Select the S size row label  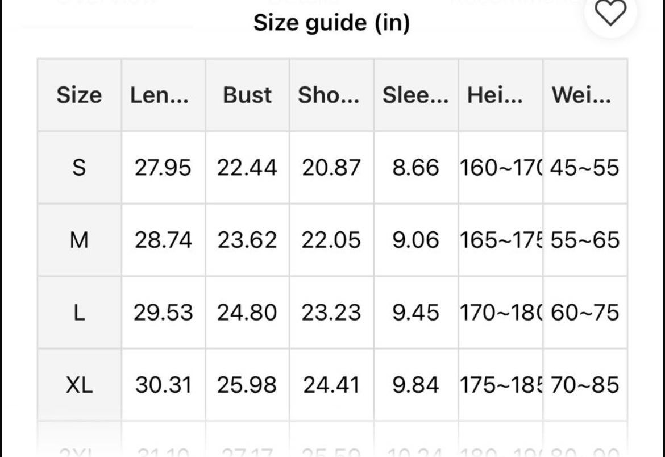pos(79,168)
